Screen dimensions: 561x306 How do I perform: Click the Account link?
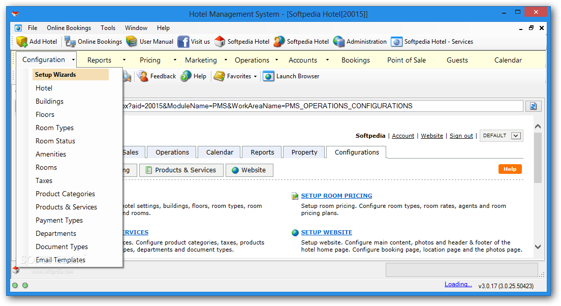coord(403,136)
